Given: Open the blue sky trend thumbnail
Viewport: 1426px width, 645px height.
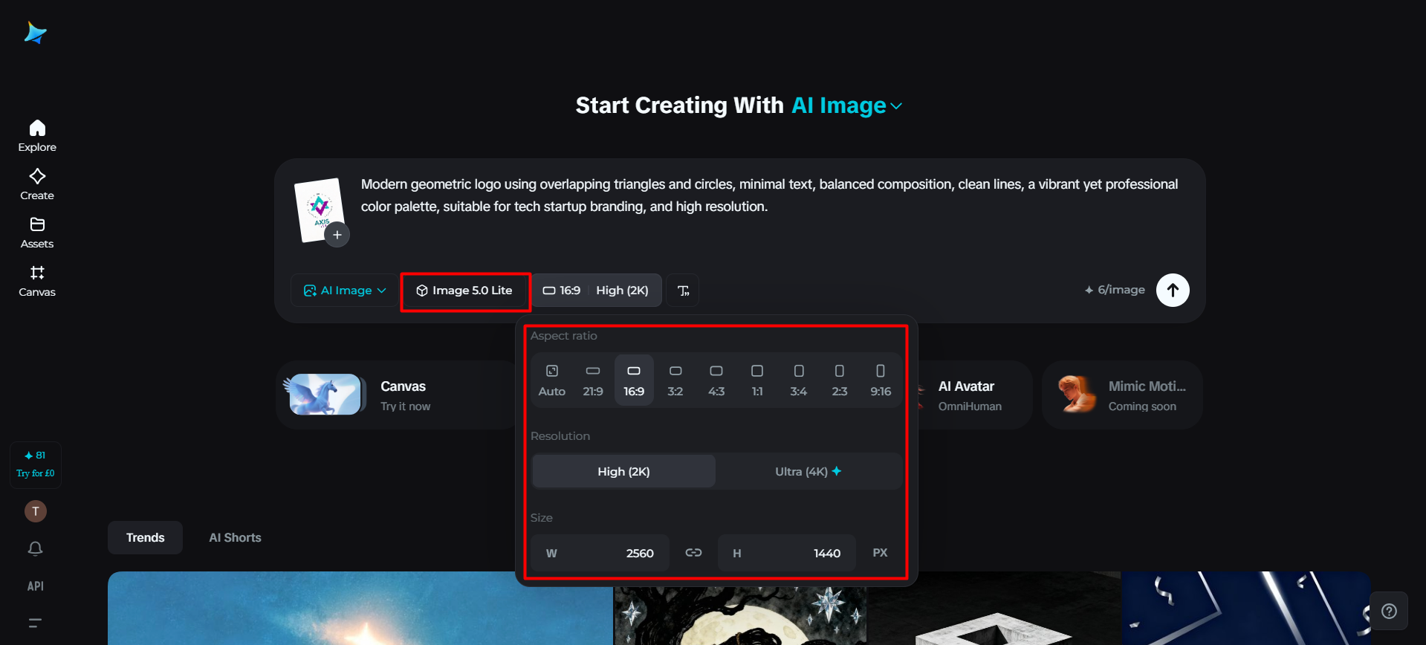Looking at the screenshot, I should [360, 608].
